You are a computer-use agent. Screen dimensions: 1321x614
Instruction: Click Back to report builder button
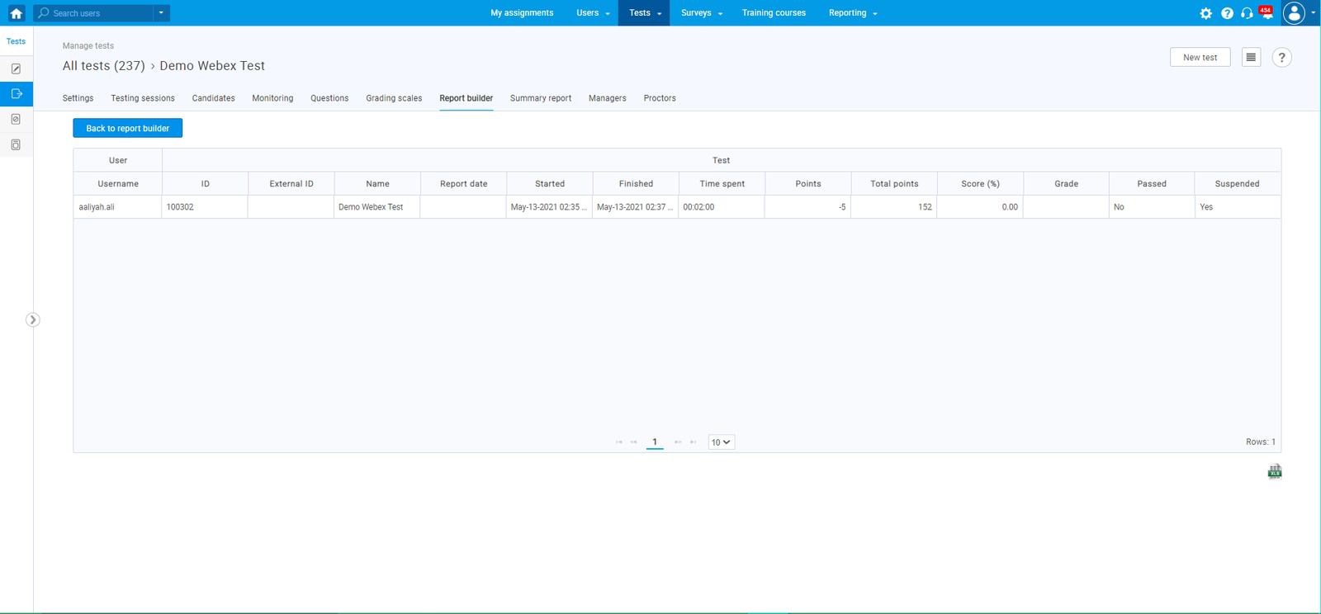[127, 129]
